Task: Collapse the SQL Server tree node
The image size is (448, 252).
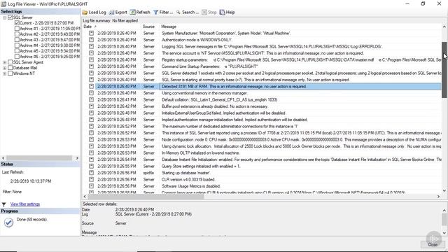Action: (x=5, y=17)
